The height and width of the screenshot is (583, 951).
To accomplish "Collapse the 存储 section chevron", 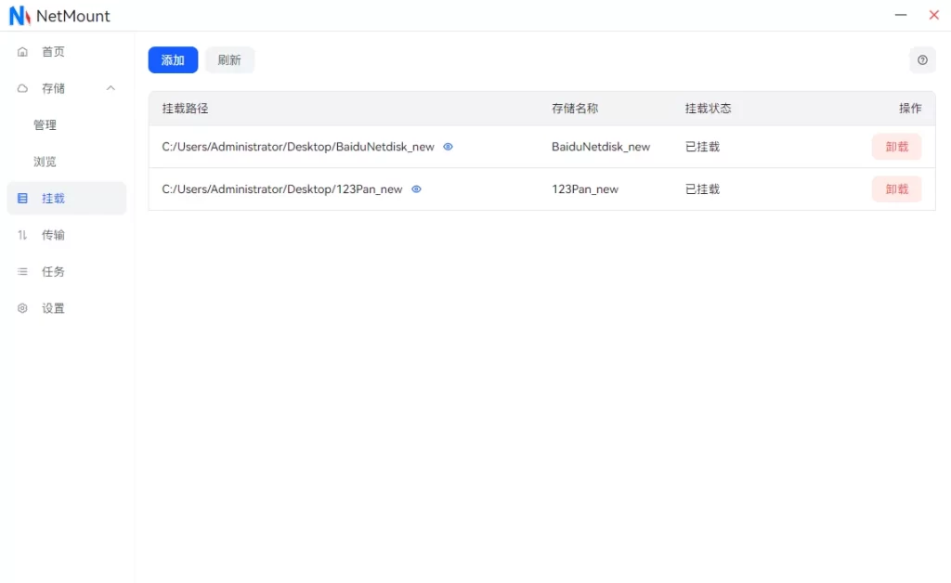I will pos(111,88).
